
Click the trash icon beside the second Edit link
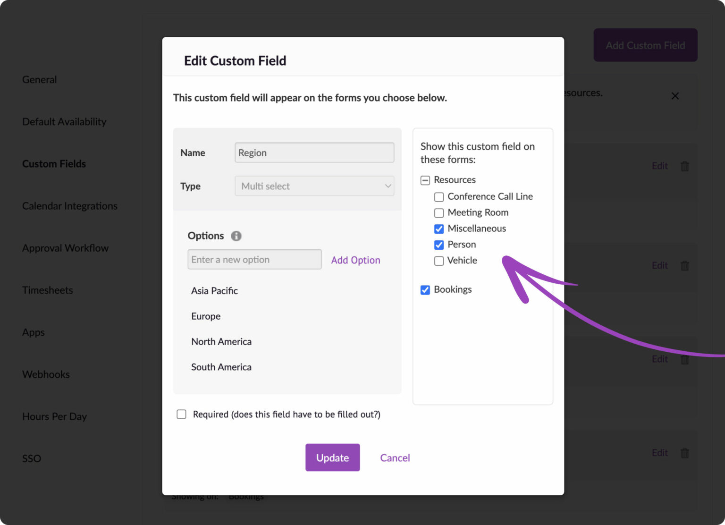[685, 265]
